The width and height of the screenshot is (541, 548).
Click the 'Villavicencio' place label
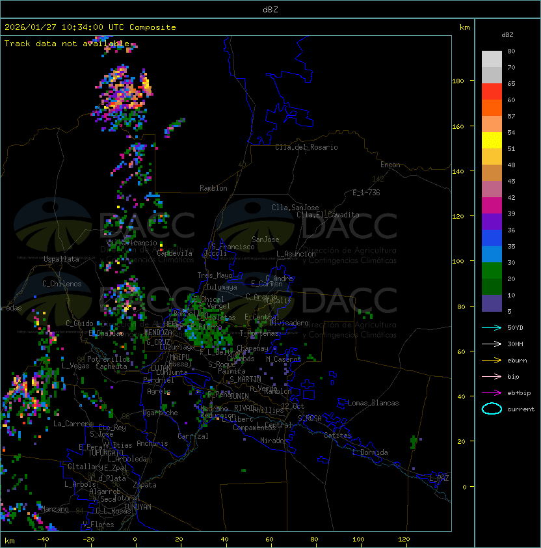[x=131, y=243]
